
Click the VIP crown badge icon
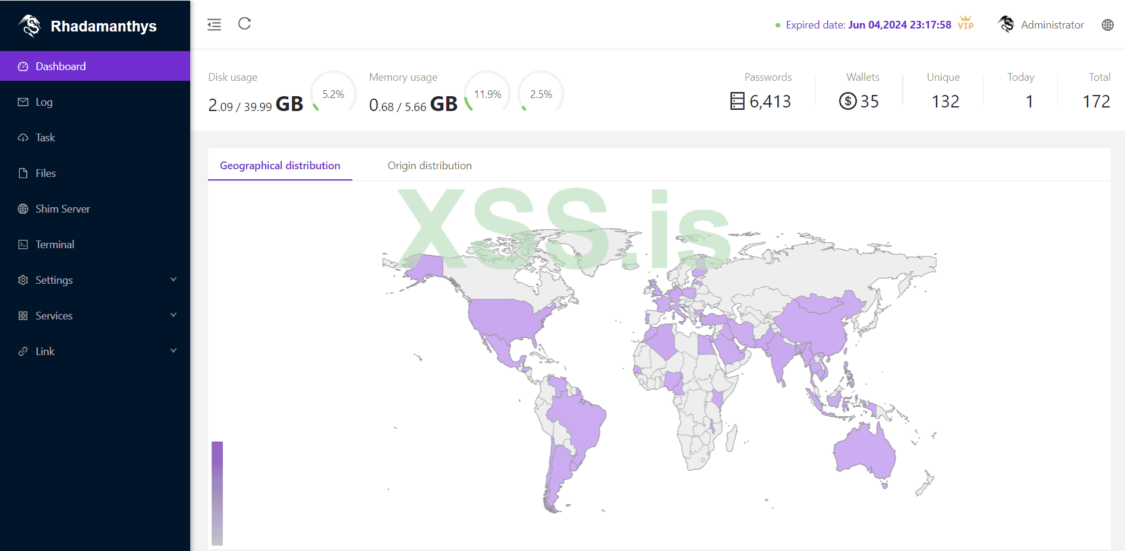coord(966,23)
